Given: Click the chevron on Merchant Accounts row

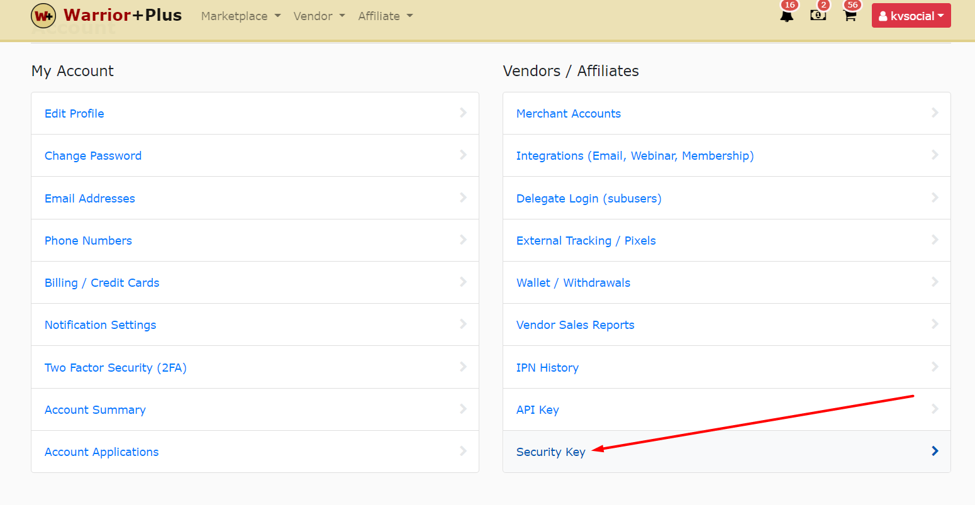Looking at the screenshot, I should coord(935,113).
